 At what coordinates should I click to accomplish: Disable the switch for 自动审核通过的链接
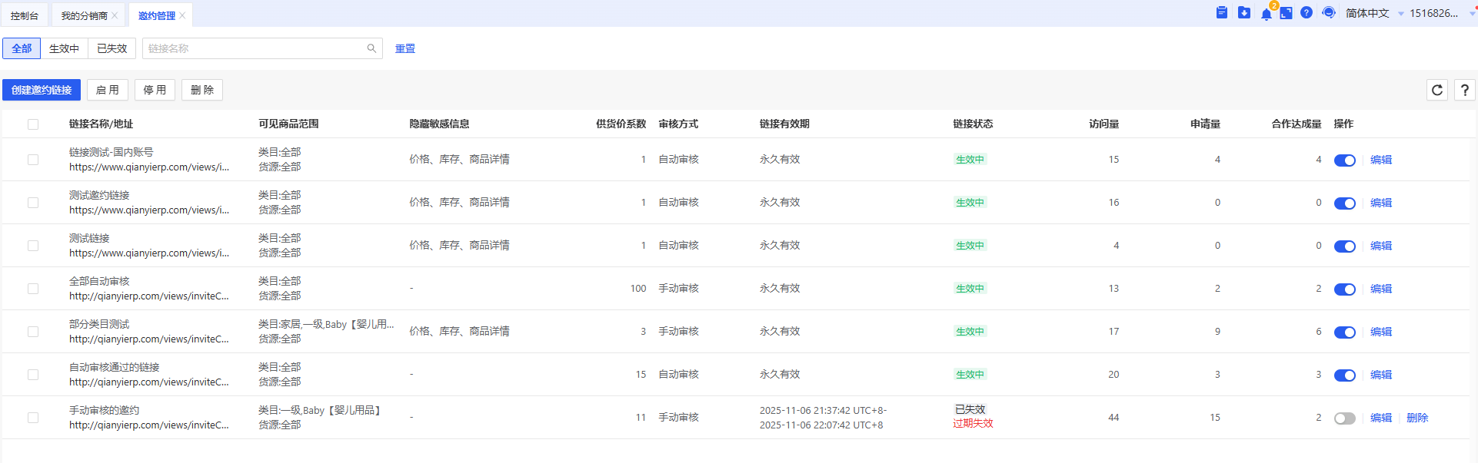coord(1345,375)
